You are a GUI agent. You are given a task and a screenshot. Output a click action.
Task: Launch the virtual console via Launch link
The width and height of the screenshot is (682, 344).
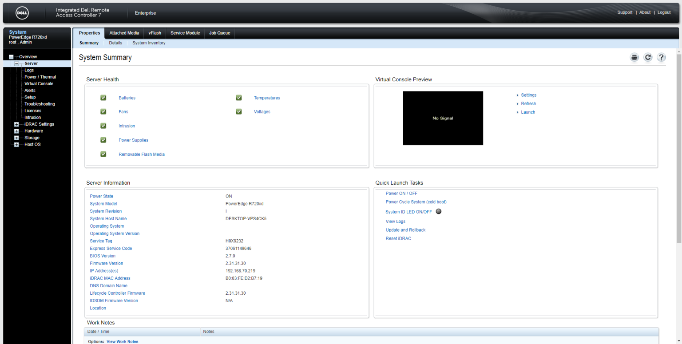(528, 112)
